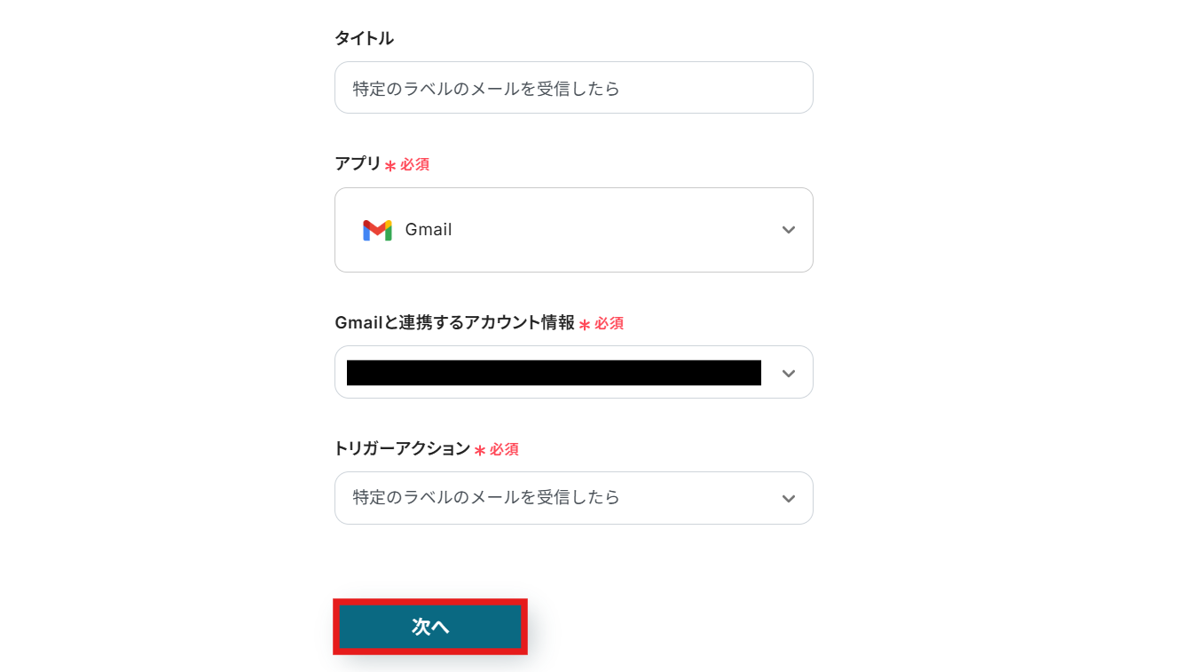The width and height of the screenshot is (1188, 672).
Task: Click the red asterisk next to アプリ
Action: click(390, 166)
